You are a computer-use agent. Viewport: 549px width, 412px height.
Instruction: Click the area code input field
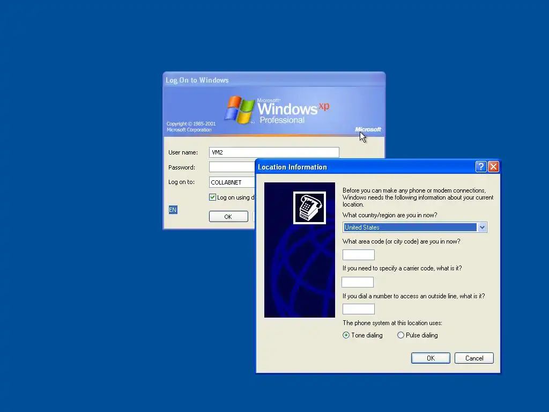(359, 255)
